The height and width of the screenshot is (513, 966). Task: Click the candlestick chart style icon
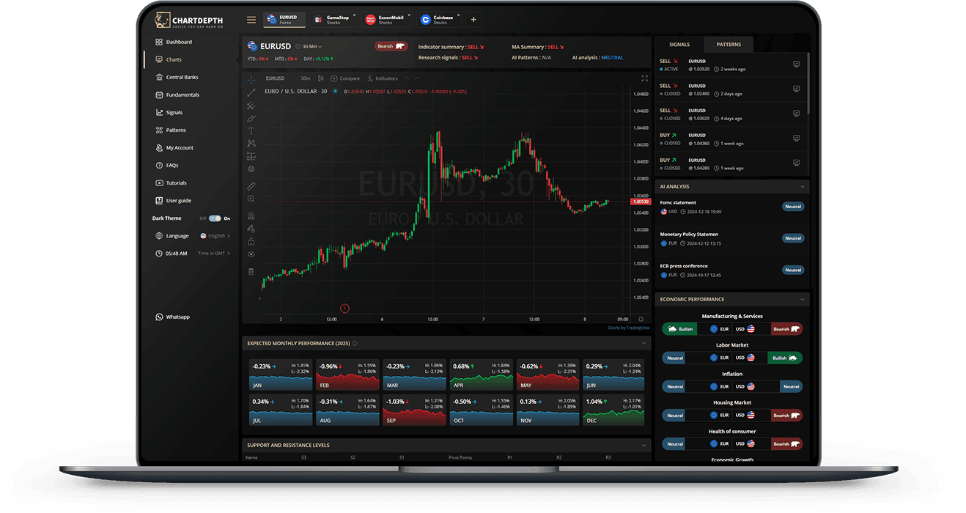(320, 78)
